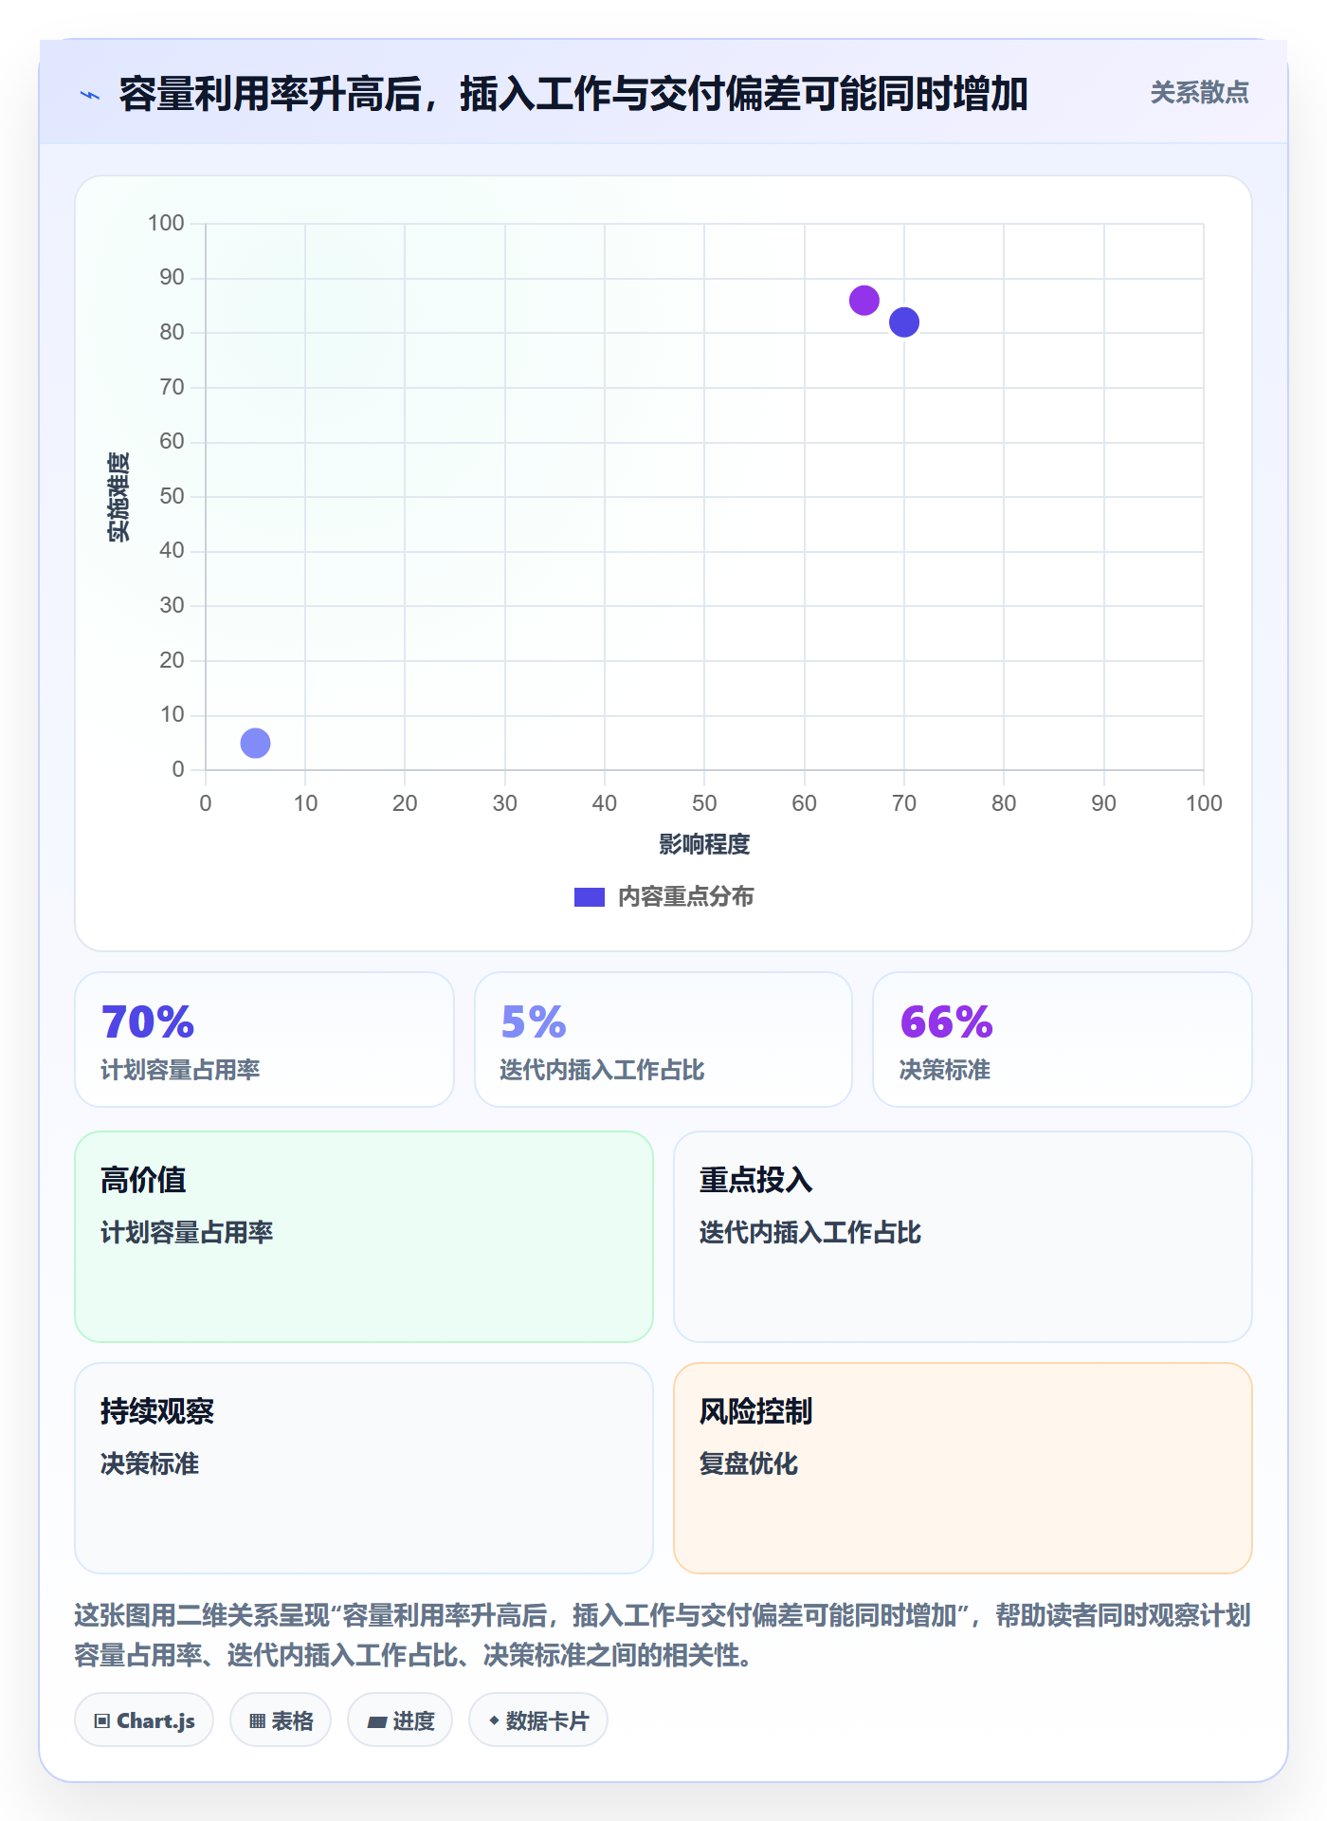Click the Chart.js tag chip
1327x1821 pixels.
pyautogui.click(x=144, y=1720)
